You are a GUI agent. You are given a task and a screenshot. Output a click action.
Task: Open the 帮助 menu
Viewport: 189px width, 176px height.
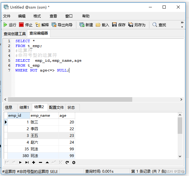tap(86, 16)
